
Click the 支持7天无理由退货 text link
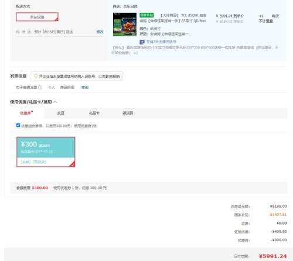click(161, 42)
